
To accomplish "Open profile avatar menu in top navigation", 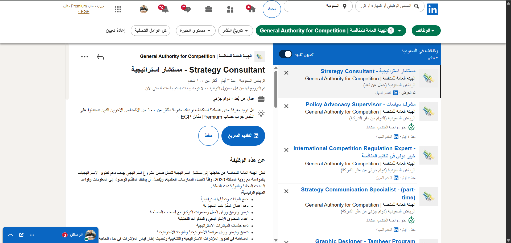I will pyautogui.click(x=144, y=9).
